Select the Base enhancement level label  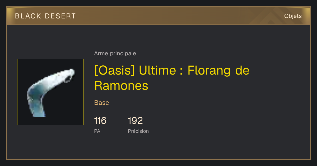coord(102,103)
